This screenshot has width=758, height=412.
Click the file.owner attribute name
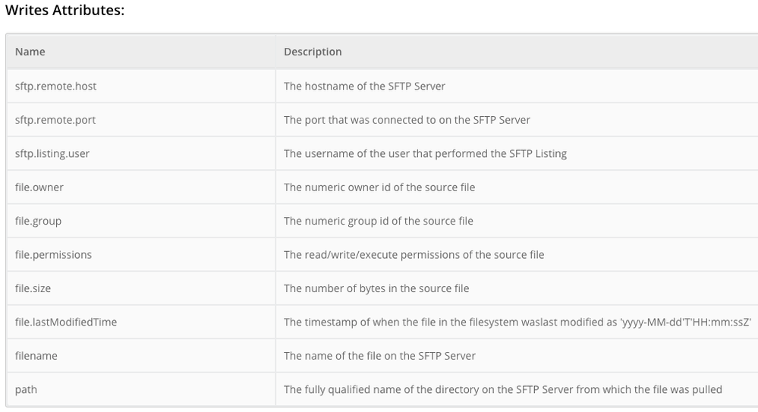pyautogui.click(x=39, y=187)
